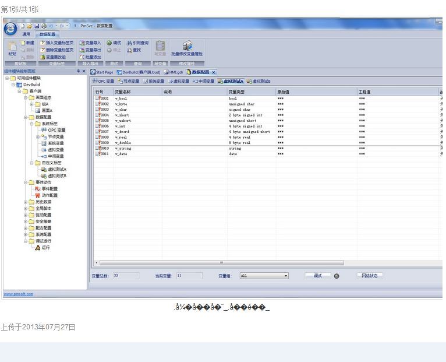
Task: Select the 节点变量 sub-tab
Action: (129, 81)
